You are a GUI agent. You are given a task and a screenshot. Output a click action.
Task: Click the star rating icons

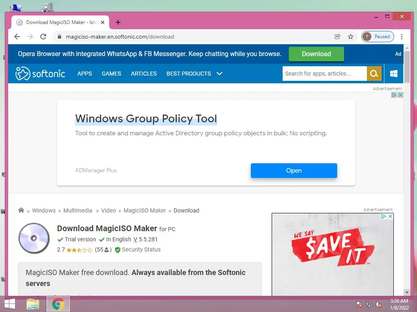pos(79,250)
